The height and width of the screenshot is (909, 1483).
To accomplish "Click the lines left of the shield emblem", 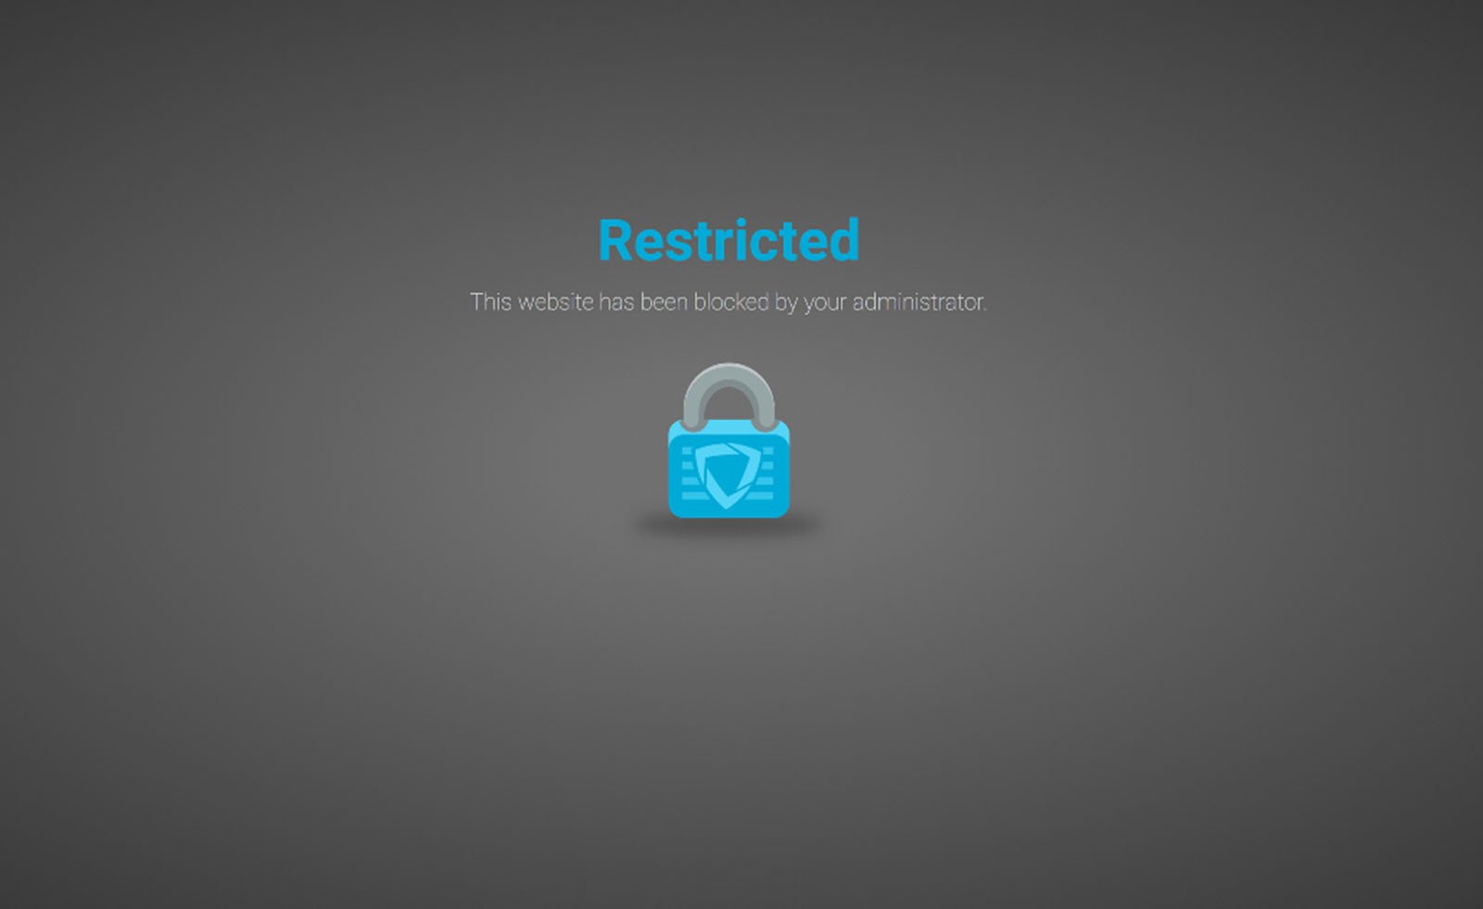I will [x=691, y=474].
